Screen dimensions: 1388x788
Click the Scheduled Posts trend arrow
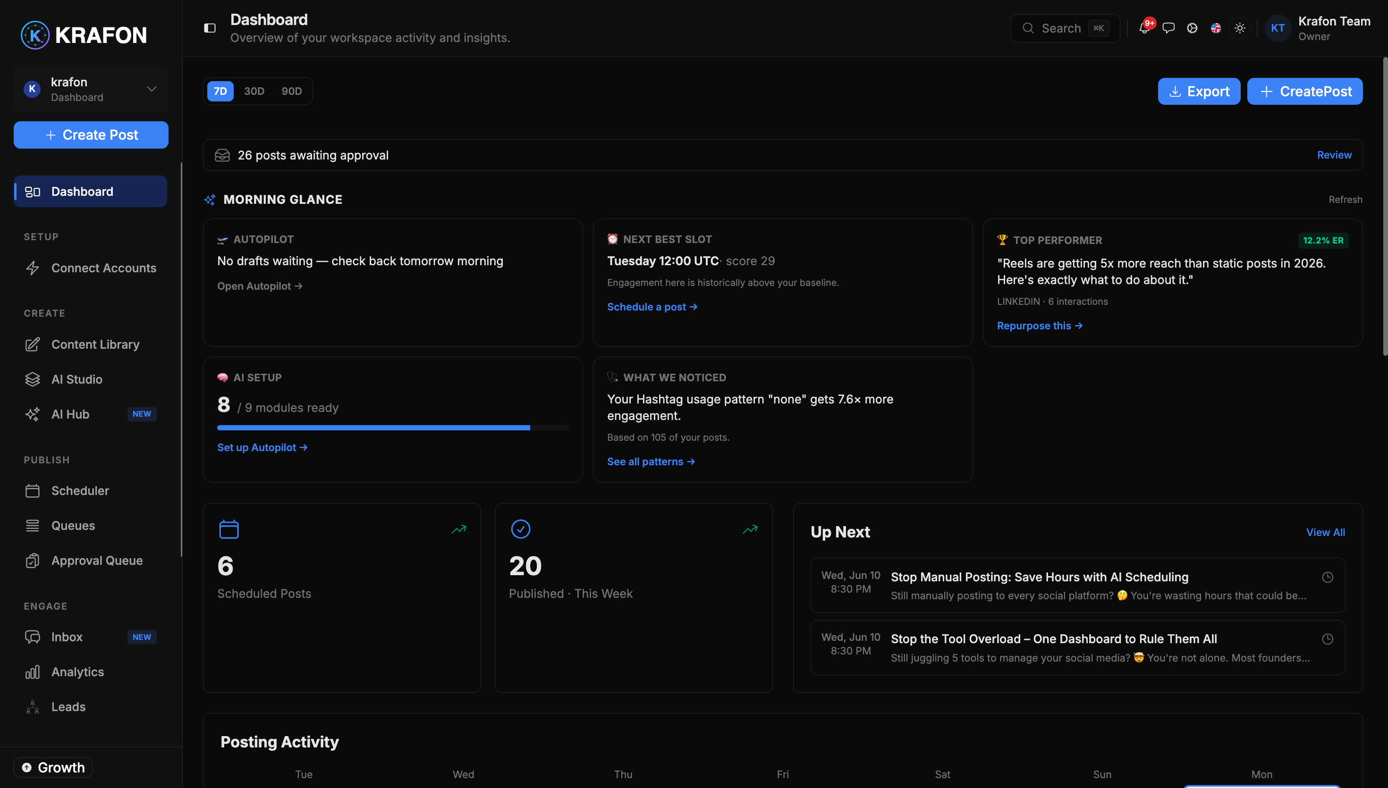coord(459,529)
